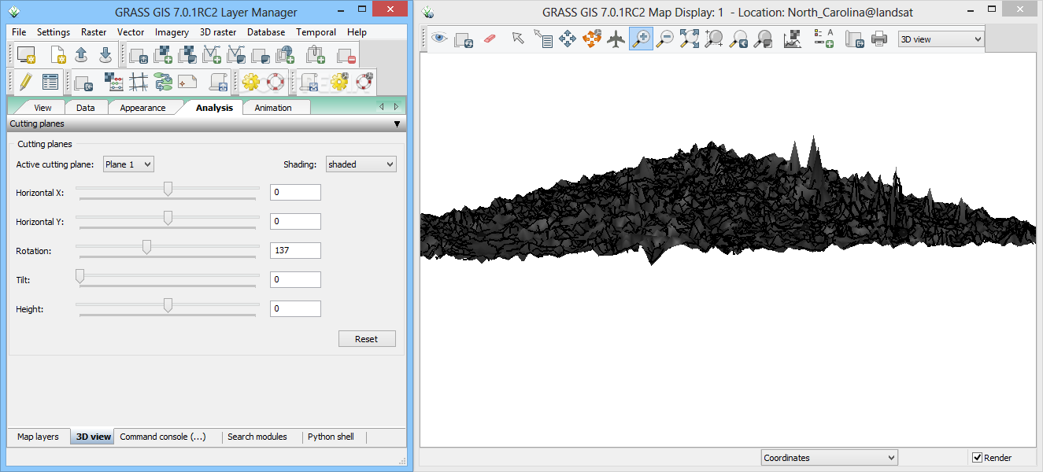Switch to the Appearance tab
The height and width of the screenshot is (472, 1043).
(142, 108)
